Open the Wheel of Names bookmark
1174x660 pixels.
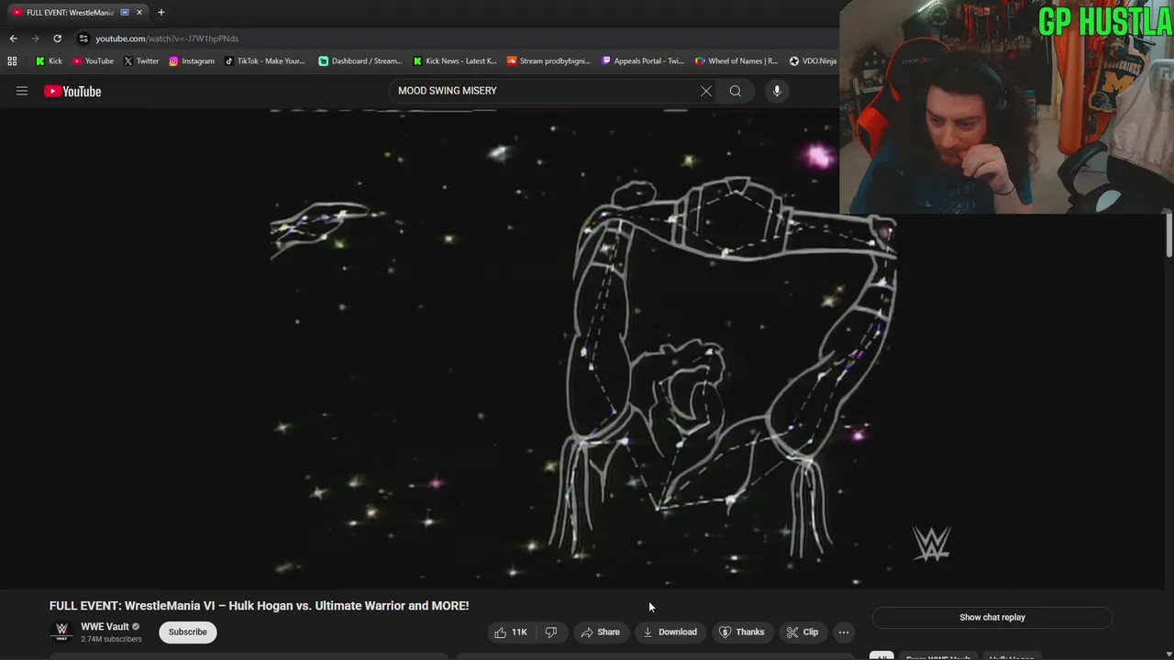click(x=737, y=61)
